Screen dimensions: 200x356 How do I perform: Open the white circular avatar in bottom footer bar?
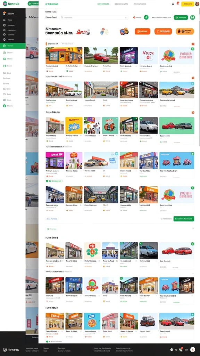[192, 350]
